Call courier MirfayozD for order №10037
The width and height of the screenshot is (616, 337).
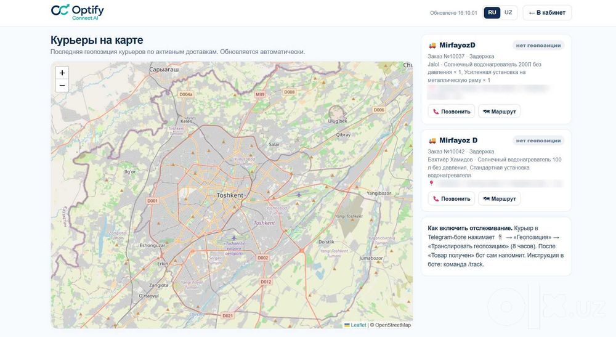point(451,112)
